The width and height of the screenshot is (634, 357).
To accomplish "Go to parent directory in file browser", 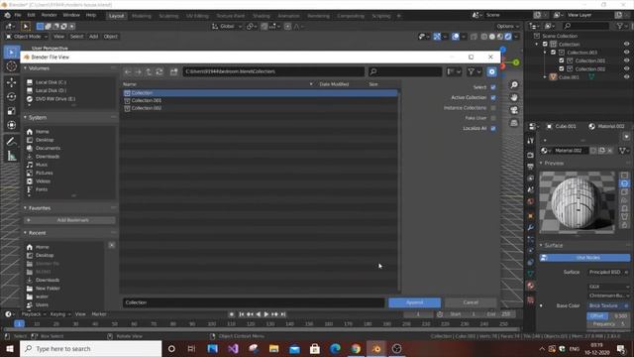I will (149, 71).
